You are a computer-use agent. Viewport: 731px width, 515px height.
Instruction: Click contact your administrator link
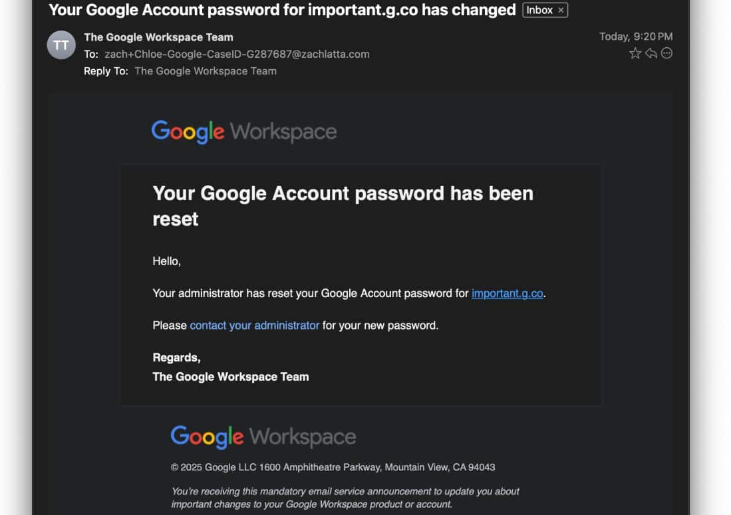(x=255, y=325)
